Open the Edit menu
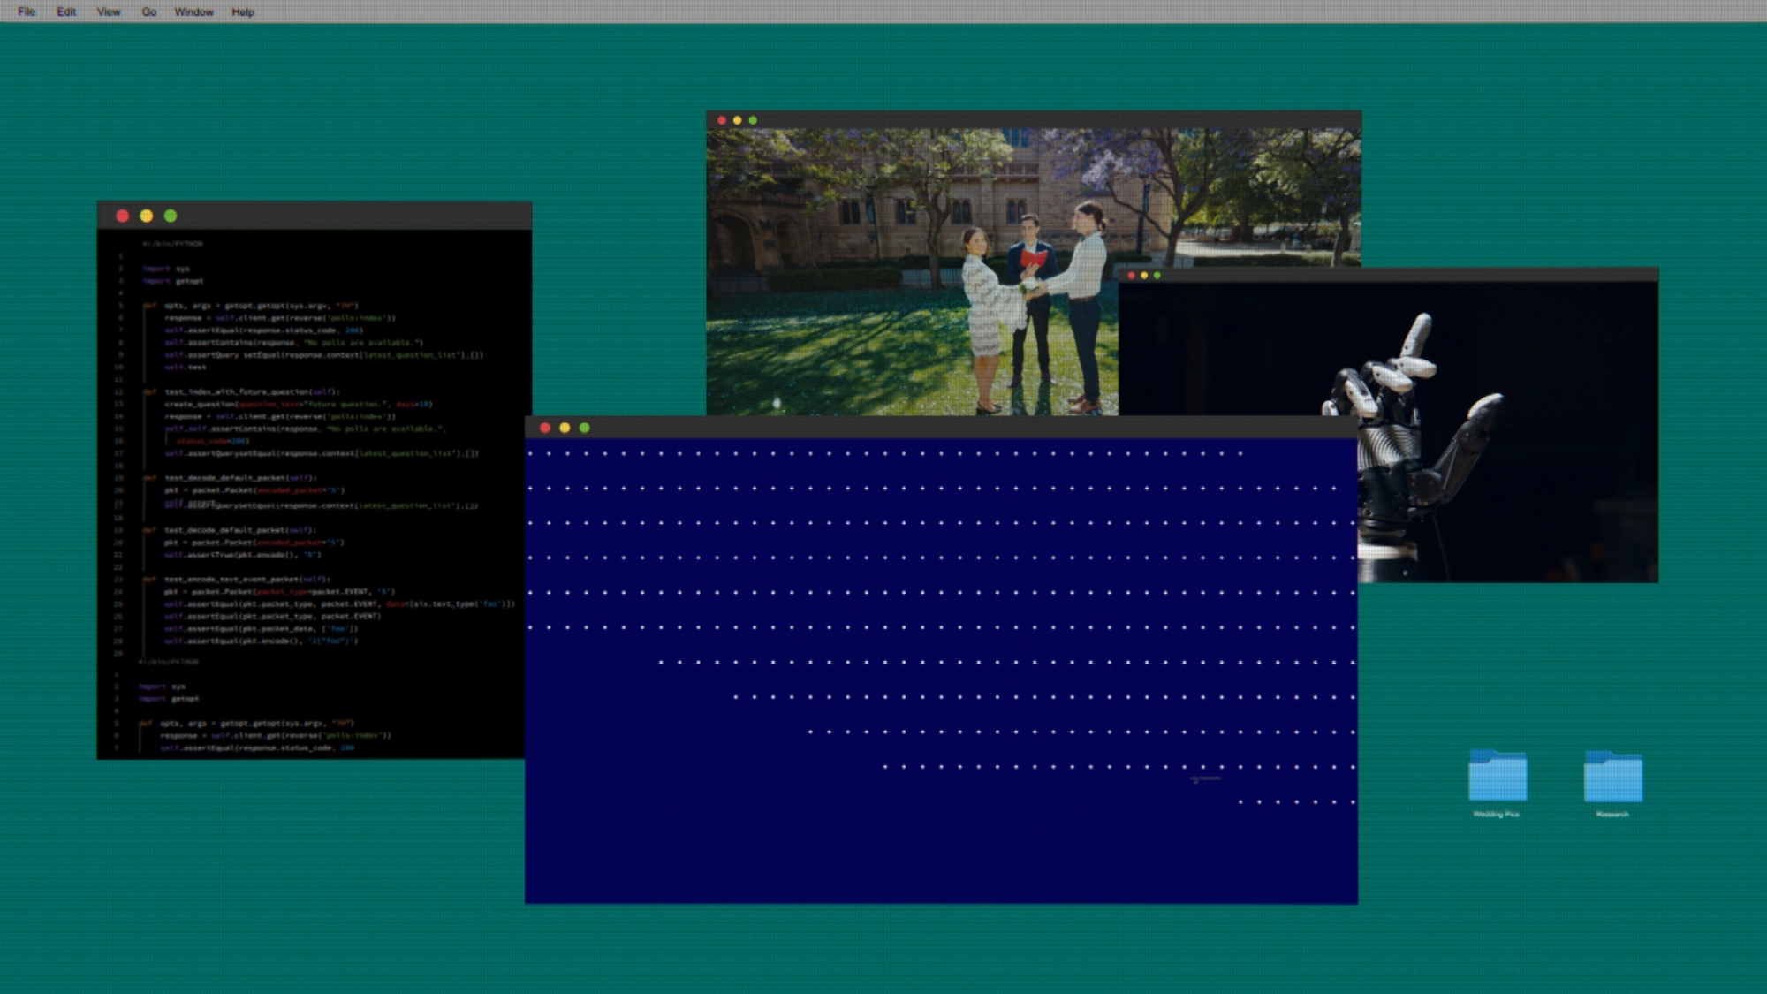This screenshot has height=994, width=1767. click(x=66, y=11)
